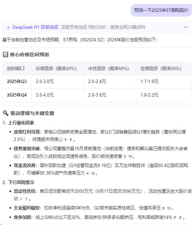Screen dimensions: 196x225
Task: Click the 债务重组突破 bold label
Action: pyautogui.click(x=27, y=149)
